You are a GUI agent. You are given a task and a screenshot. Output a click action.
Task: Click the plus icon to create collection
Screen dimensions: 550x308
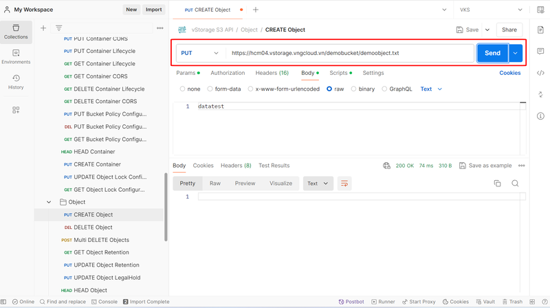[x=43, y=28]
